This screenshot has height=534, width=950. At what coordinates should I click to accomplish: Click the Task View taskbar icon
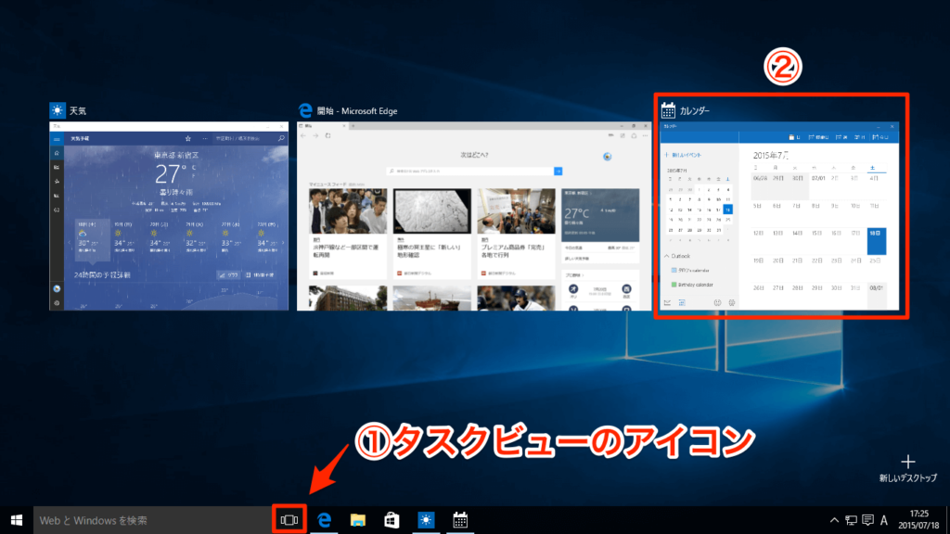pyautogui.click(x=289, y=520)
